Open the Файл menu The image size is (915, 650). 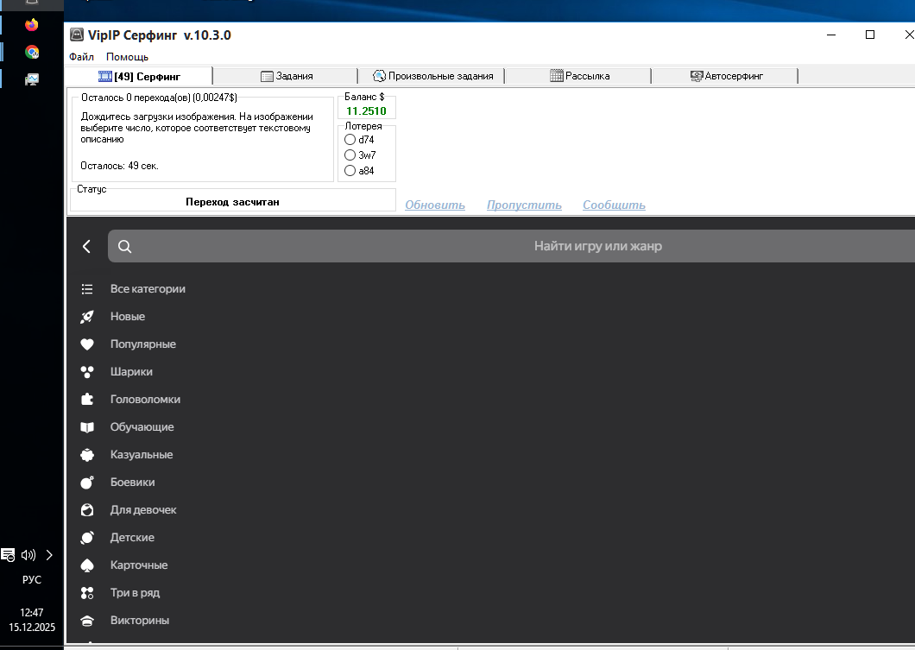click(x=81, y=57)
